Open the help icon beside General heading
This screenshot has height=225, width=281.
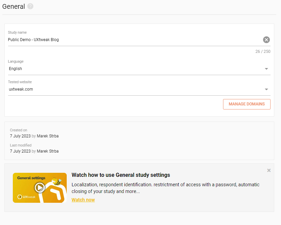pyautogui.click(x=30, y=6)
